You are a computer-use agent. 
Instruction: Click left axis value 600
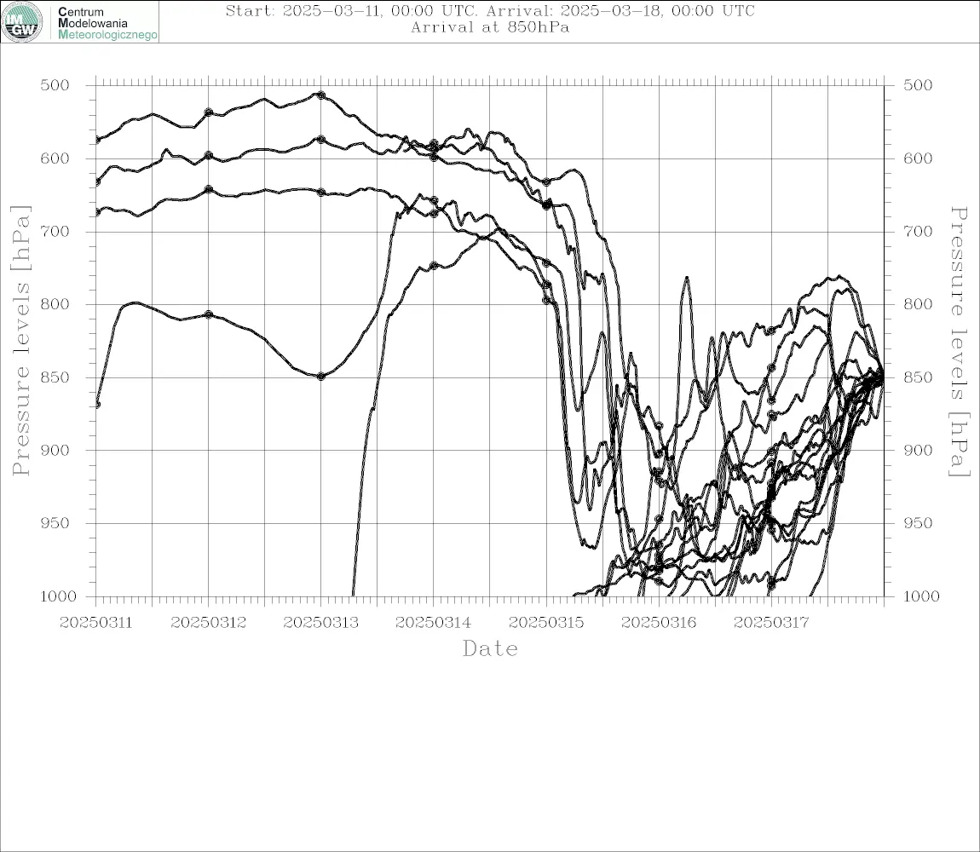click(x=55, y=158)
